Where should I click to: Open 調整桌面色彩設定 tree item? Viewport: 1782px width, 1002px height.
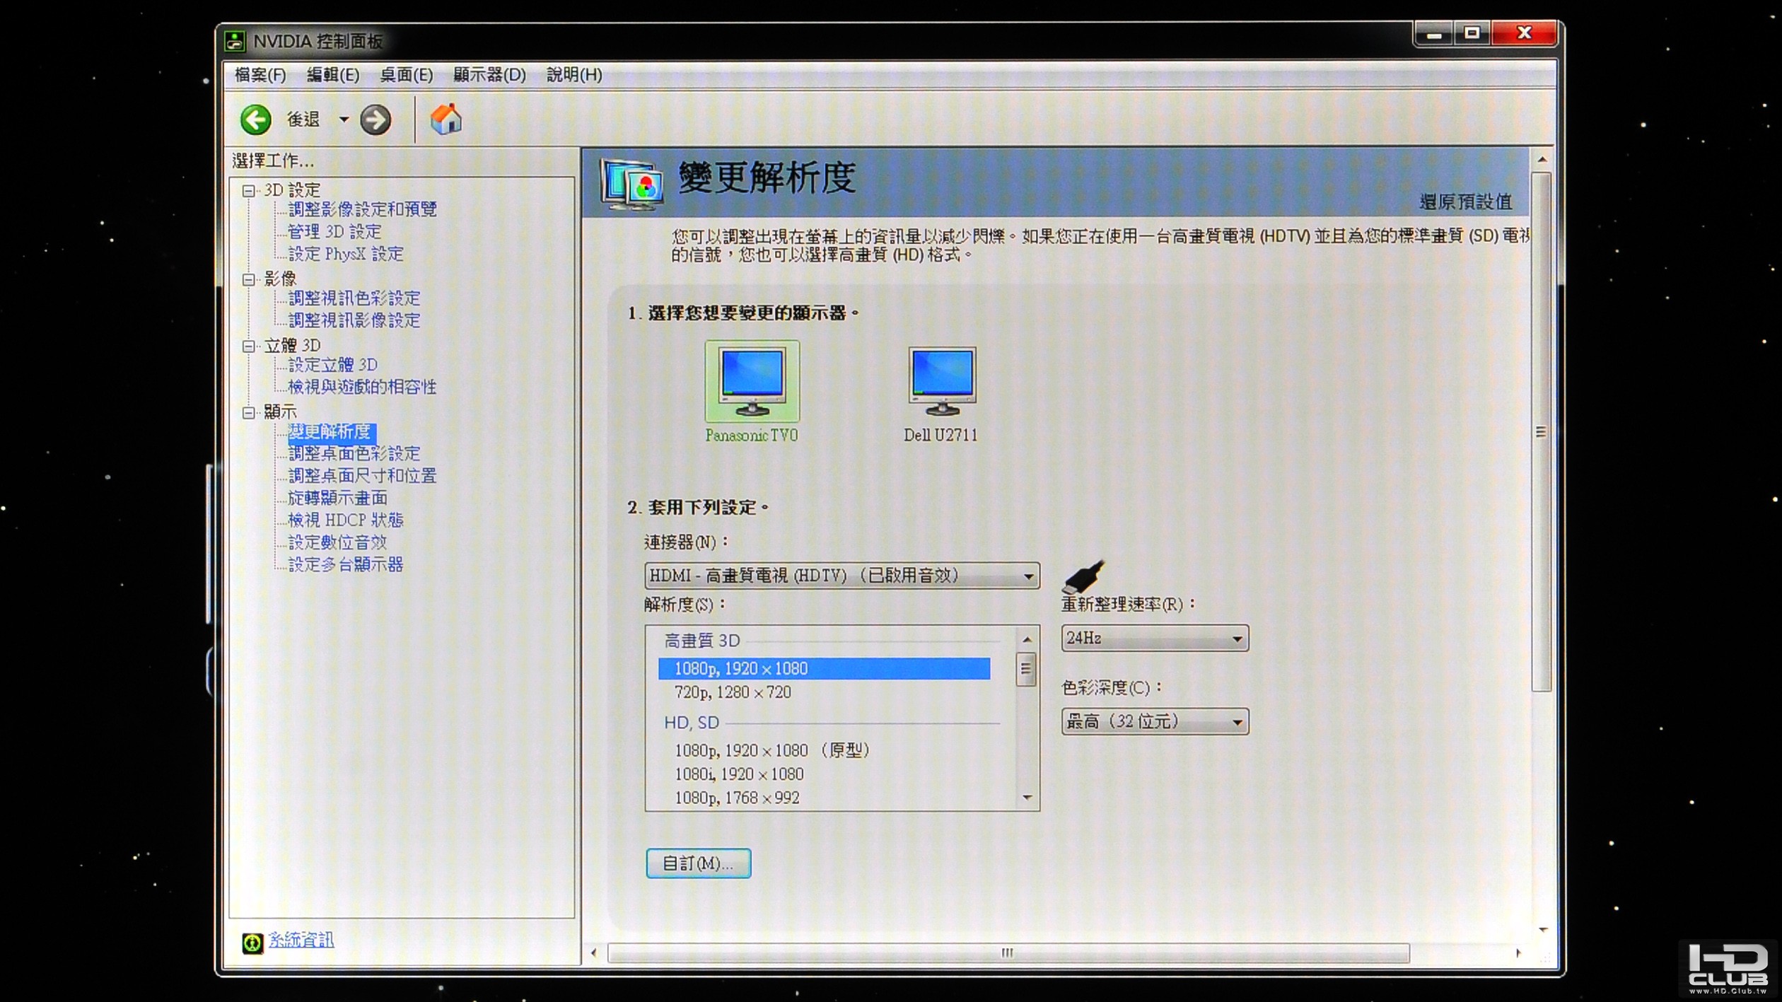pos(354,453)
